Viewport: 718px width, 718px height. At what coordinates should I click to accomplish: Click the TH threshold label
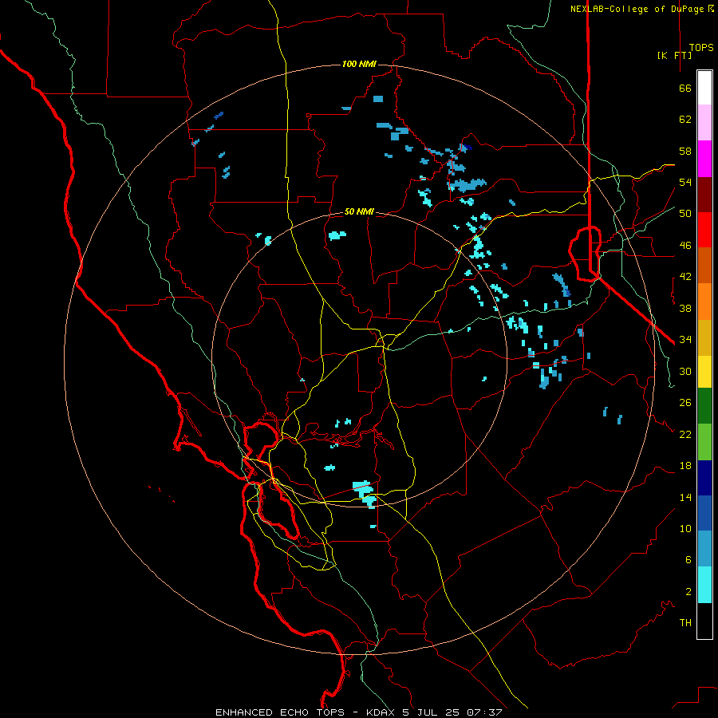click(685, 623)
